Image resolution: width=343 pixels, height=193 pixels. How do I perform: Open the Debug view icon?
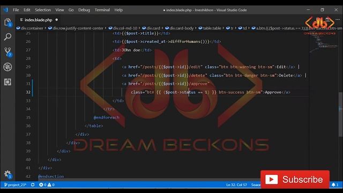[x=8, y=67]
